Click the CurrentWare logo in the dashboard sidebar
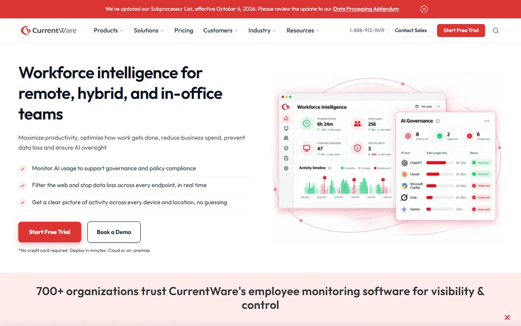This screenshot has height=326, width=521. point(286,107)
